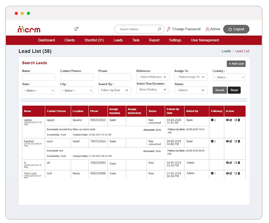Image resolution: width=269 pixels, height=223 pixels.
Task: Delete the ravina lead with trash icon
Action: pyautogui.click(x=239, y=120)
